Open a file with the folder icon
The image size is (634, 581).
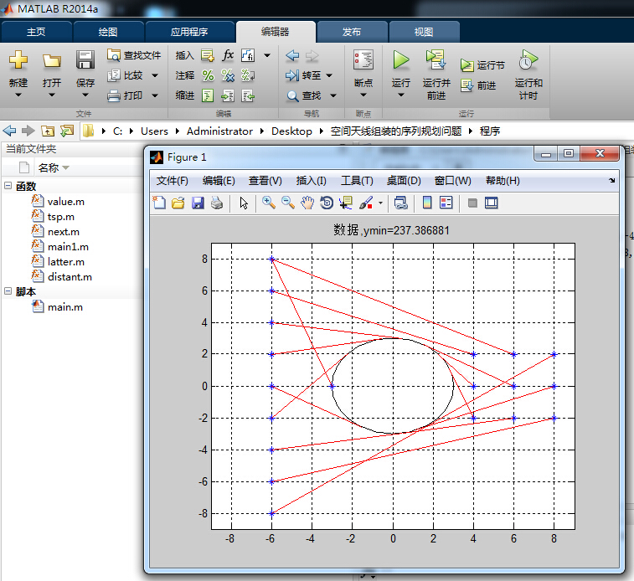[52, 60]
